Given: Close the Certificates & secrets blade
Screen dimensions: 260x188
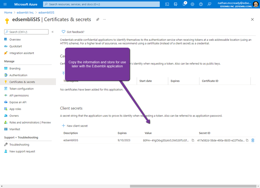Looking at the screenshot, I should (x=252, y=20).
